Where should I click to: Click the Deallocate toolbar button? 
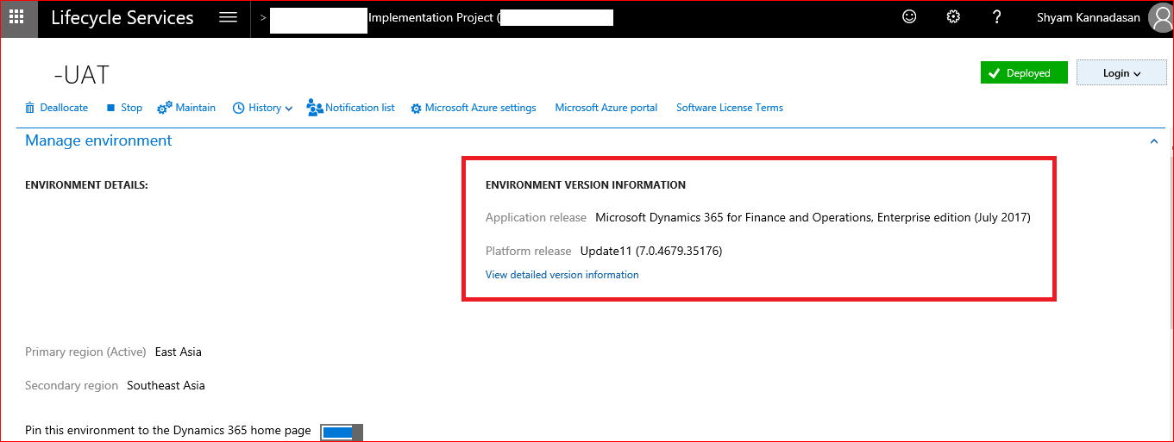coord(57,108)
